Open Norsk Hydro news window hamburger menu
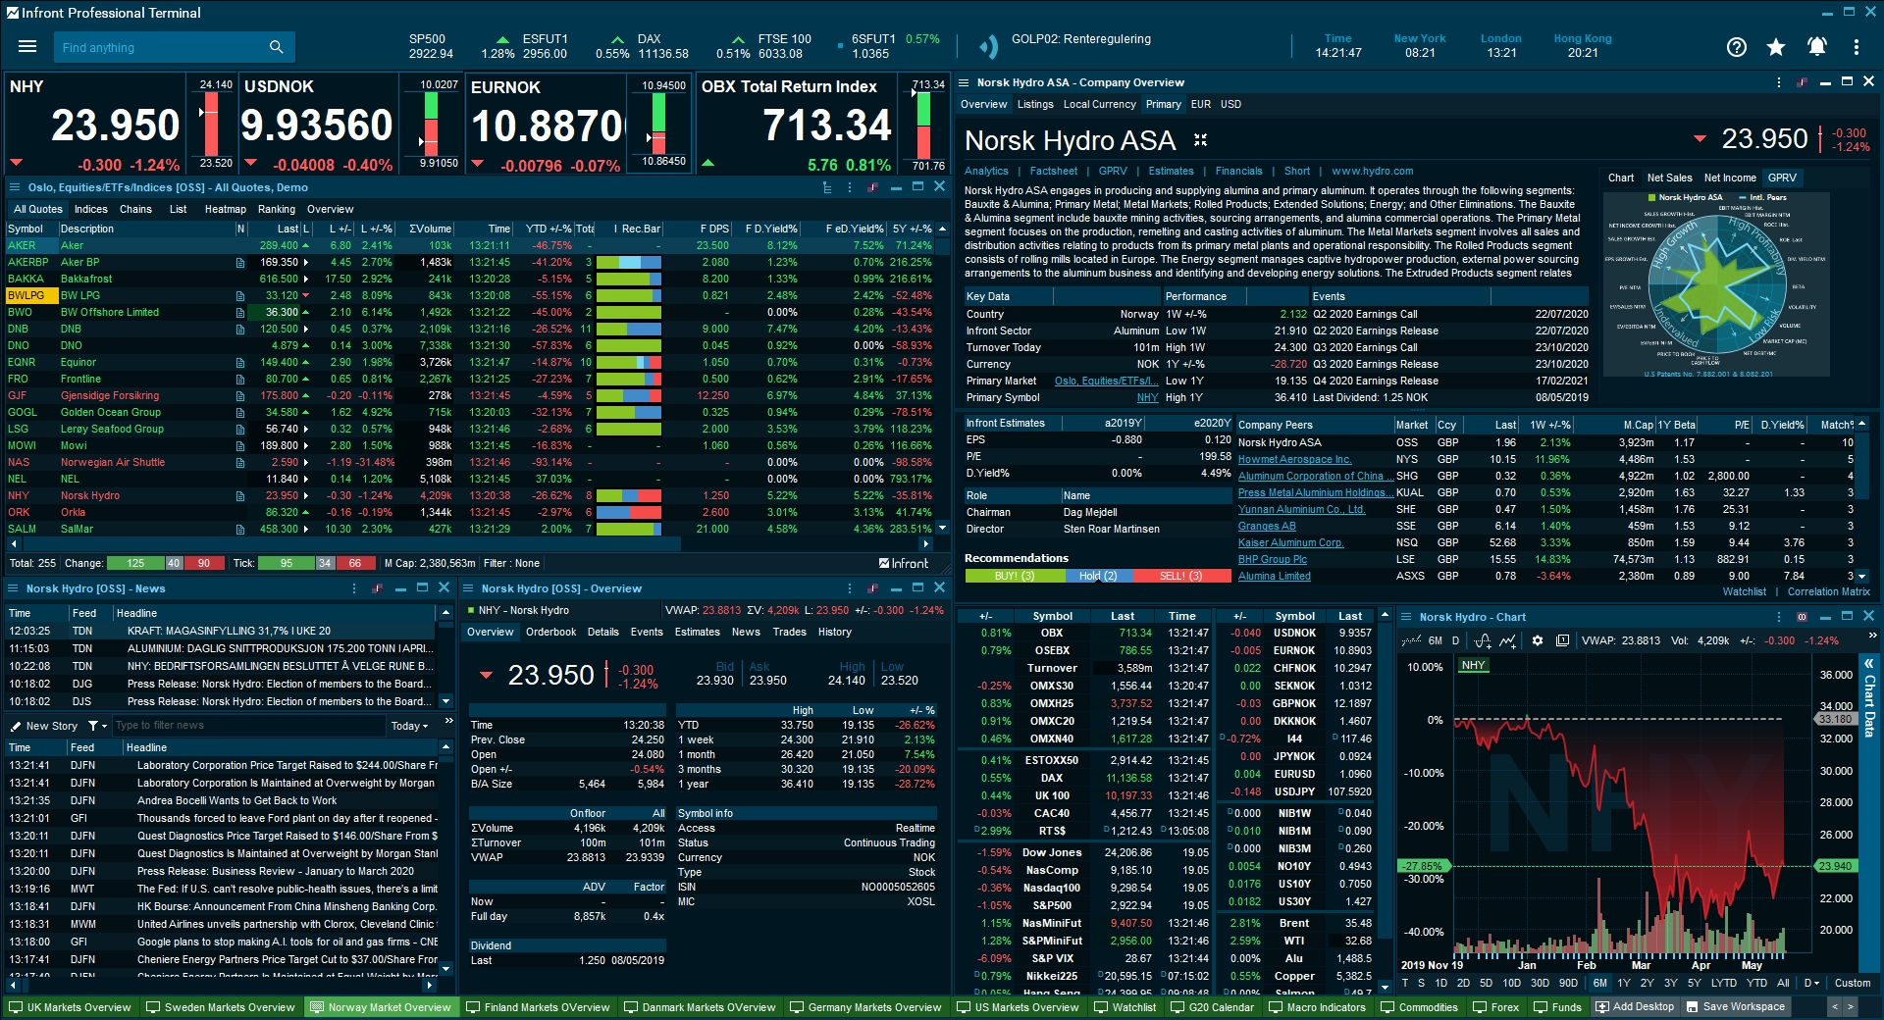 pyautogui.click(x=15, y=588)
